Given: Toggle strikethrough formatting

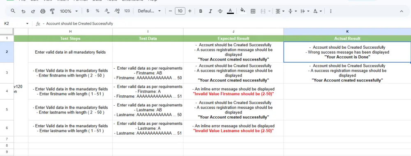Looking at the screenshot, I should tap(220, 11).
